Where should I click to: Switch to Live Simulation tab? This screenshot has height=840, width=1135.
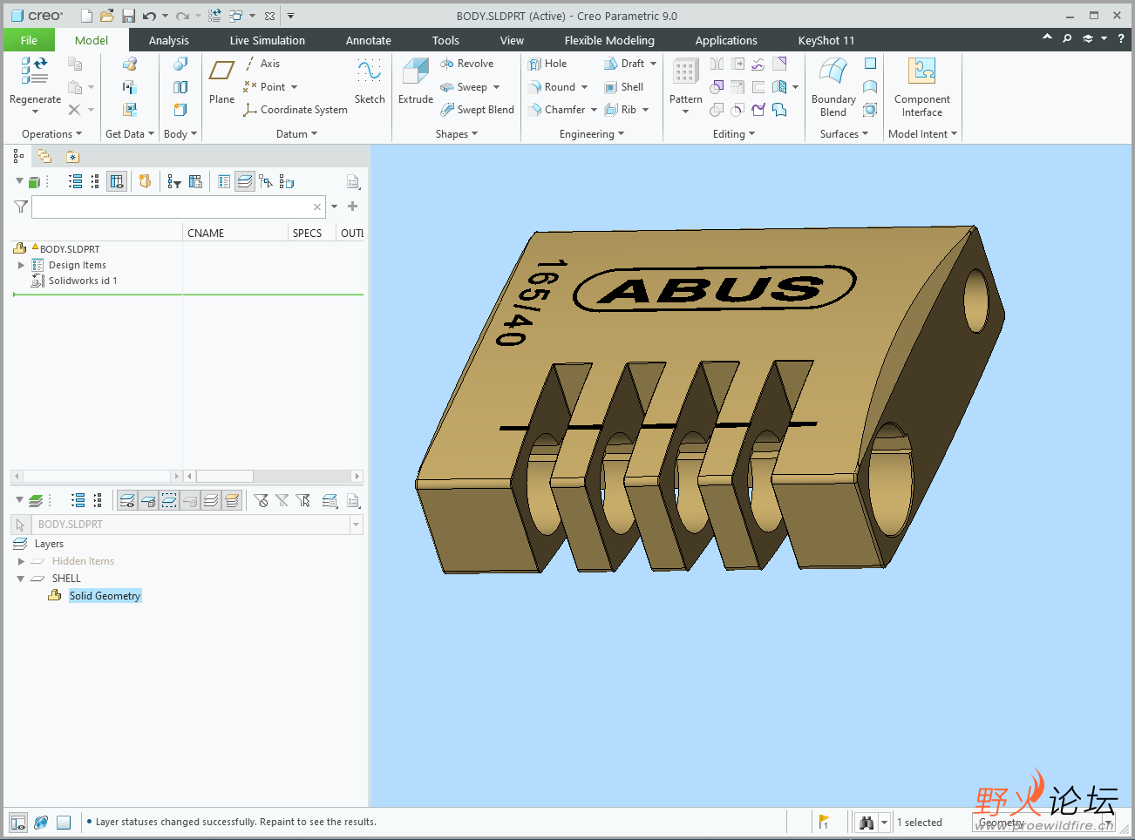pyautogui.click(x=267, y=40)
